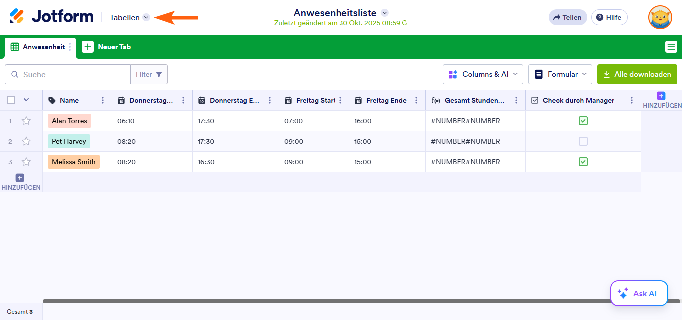This screenshot has width=682, height=320.
Task: Open the Columns & AI dropdown
Action: (x=482, y=74)
